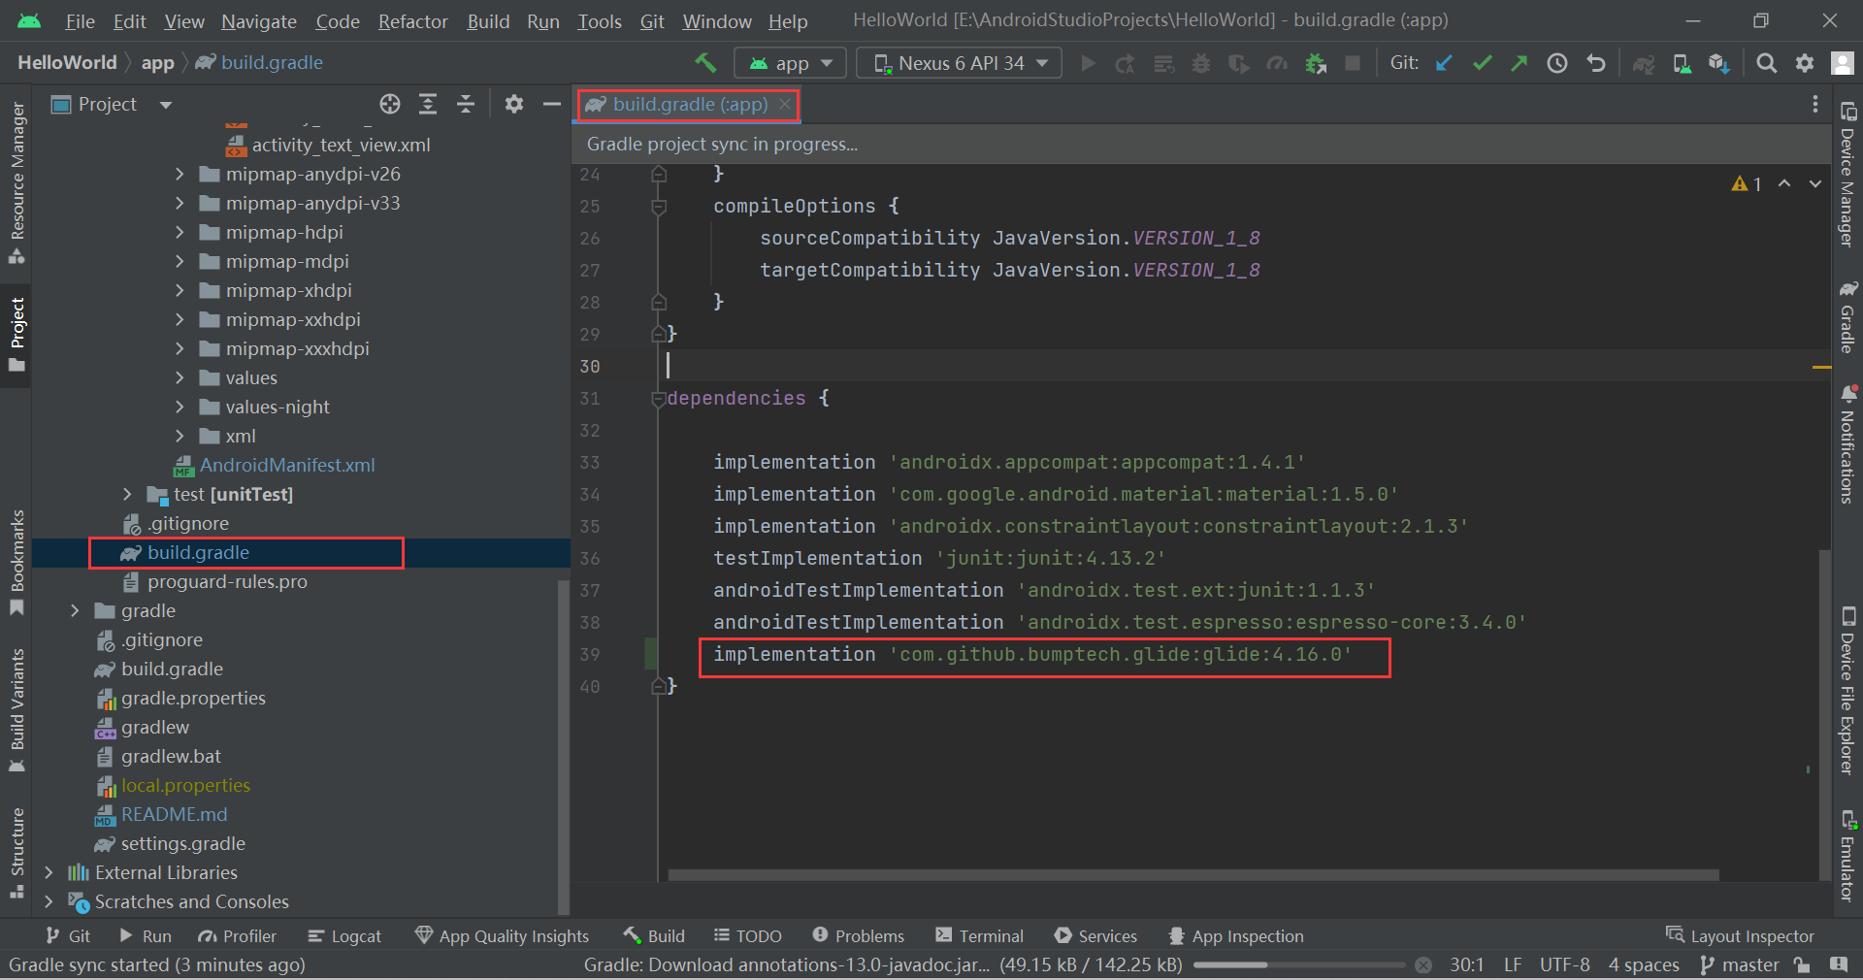The image size is (1863, 980).
Task: Click the Gradle download progress bar
Action: 1298,965
